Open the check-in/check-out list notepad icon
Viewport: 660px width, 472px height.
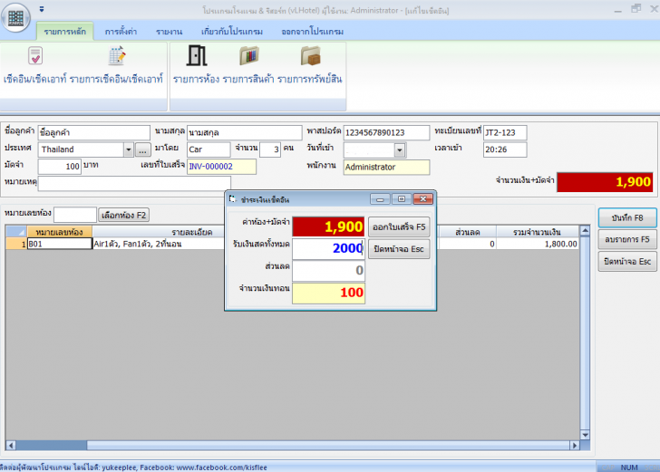click(117, 56)
